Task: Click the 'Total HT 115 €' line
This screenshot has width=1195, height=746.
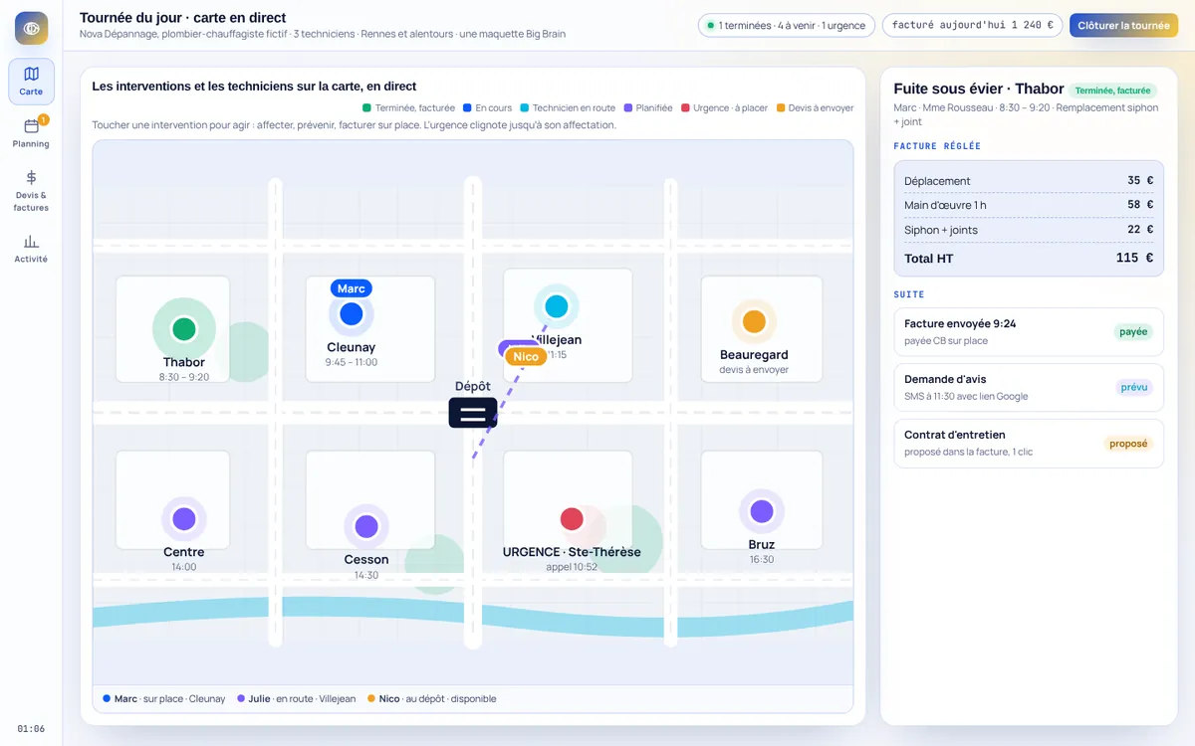Action: point(1029,258)
